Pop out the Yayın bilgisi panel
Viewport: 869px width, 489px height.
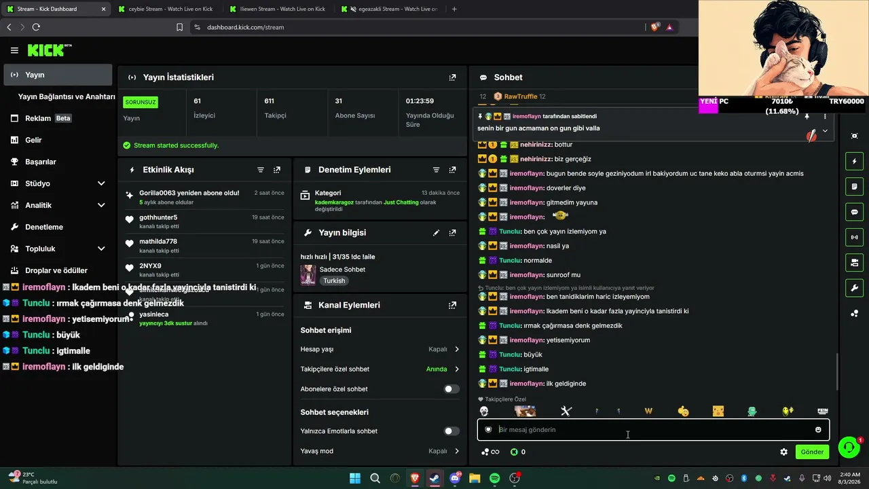(x=452, y=232)
